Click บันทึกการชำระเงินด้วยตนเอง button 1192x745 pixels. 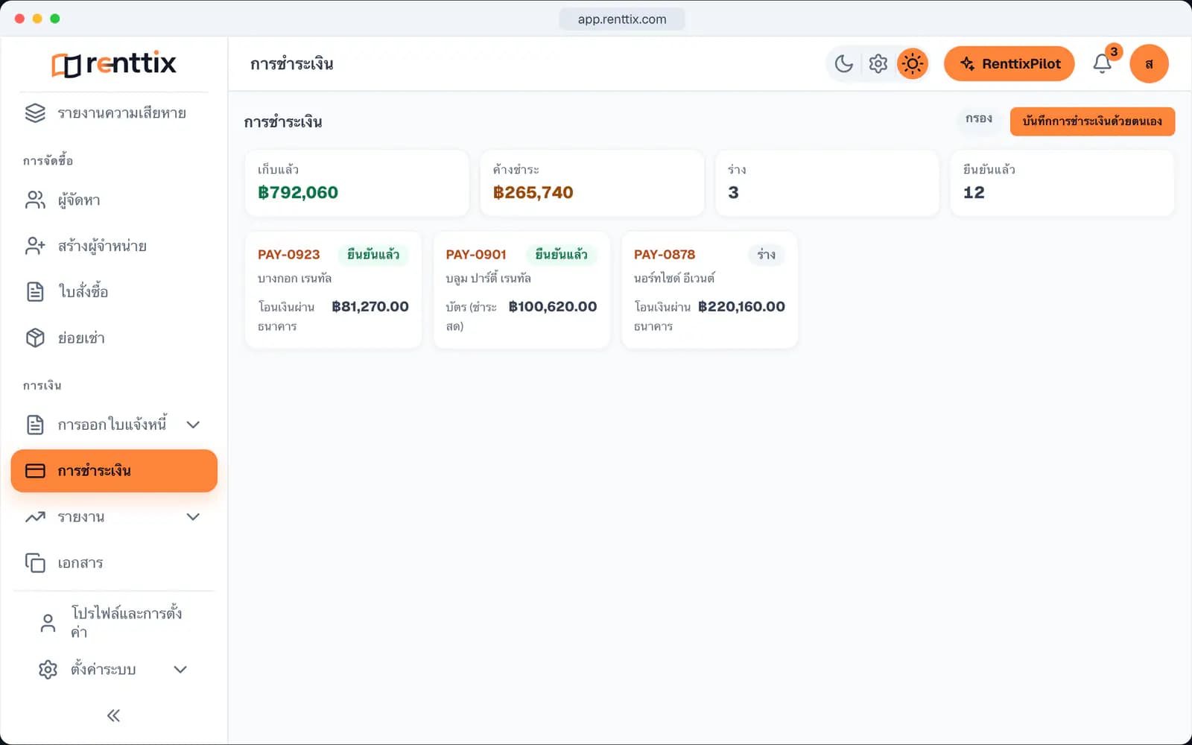[x=1092, y=121]
